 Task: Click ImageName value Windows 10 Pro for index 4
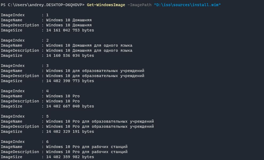click(63, 96)
